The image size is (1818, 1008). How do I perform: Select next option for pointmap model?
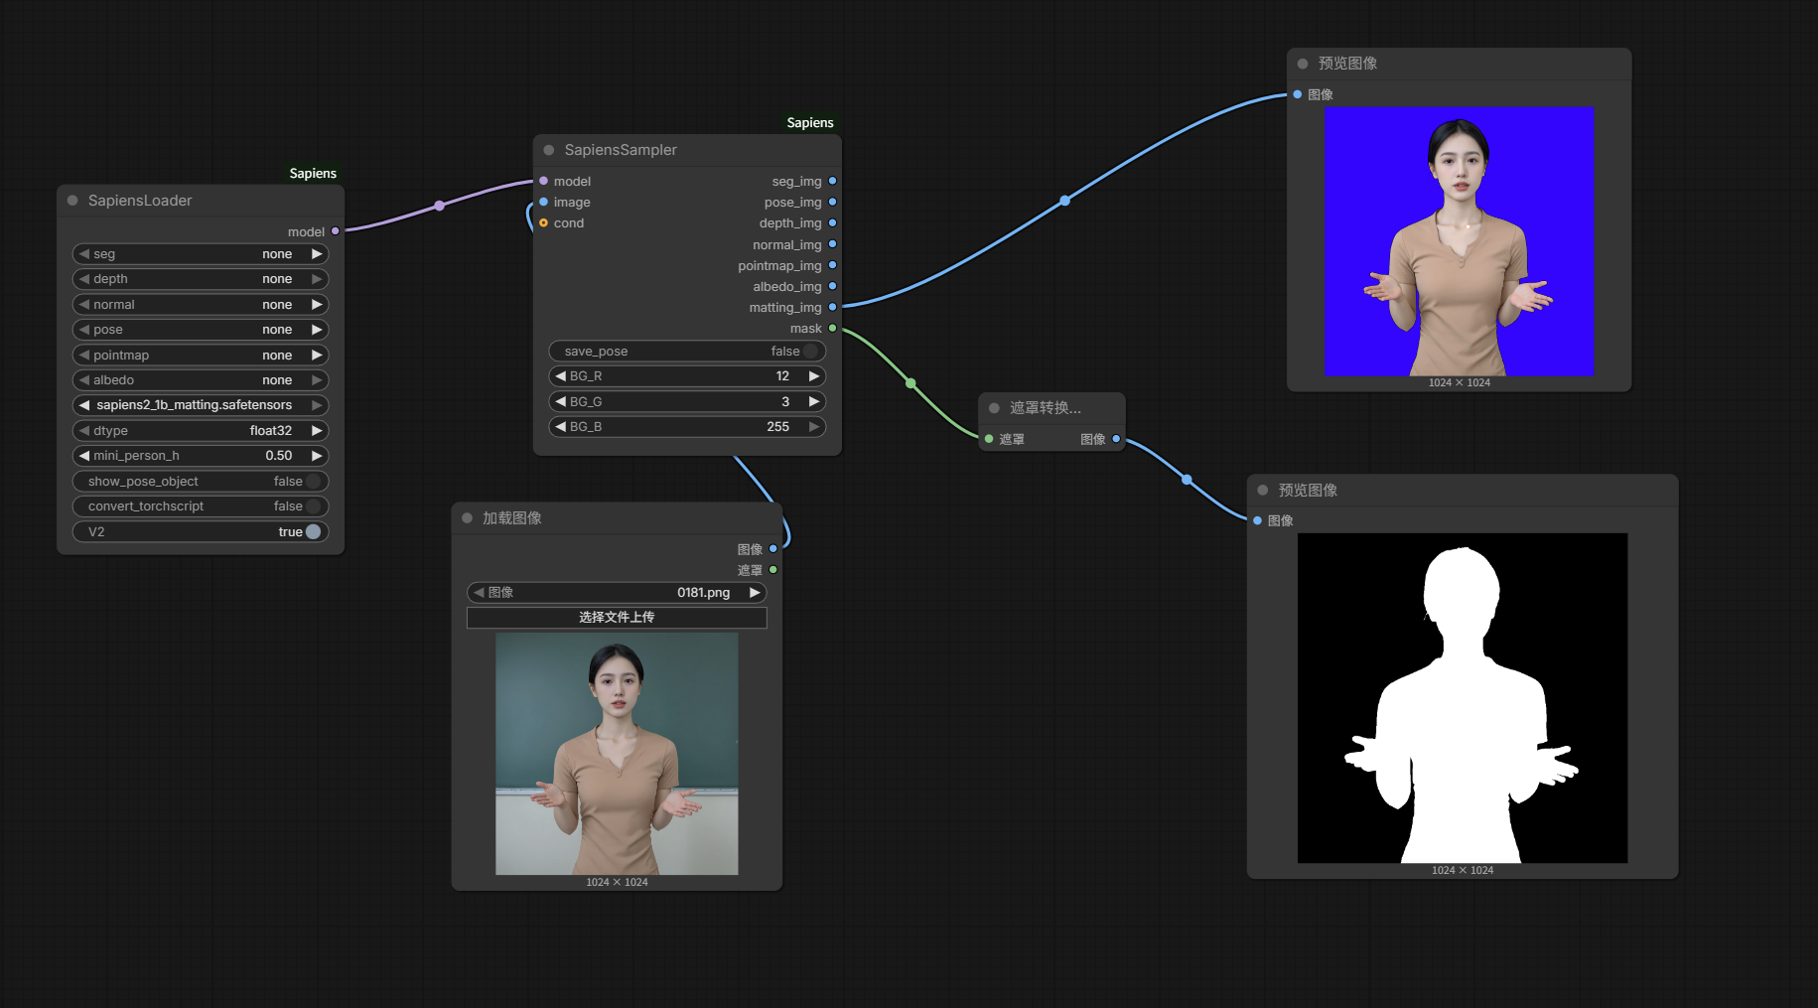[317, 356]
